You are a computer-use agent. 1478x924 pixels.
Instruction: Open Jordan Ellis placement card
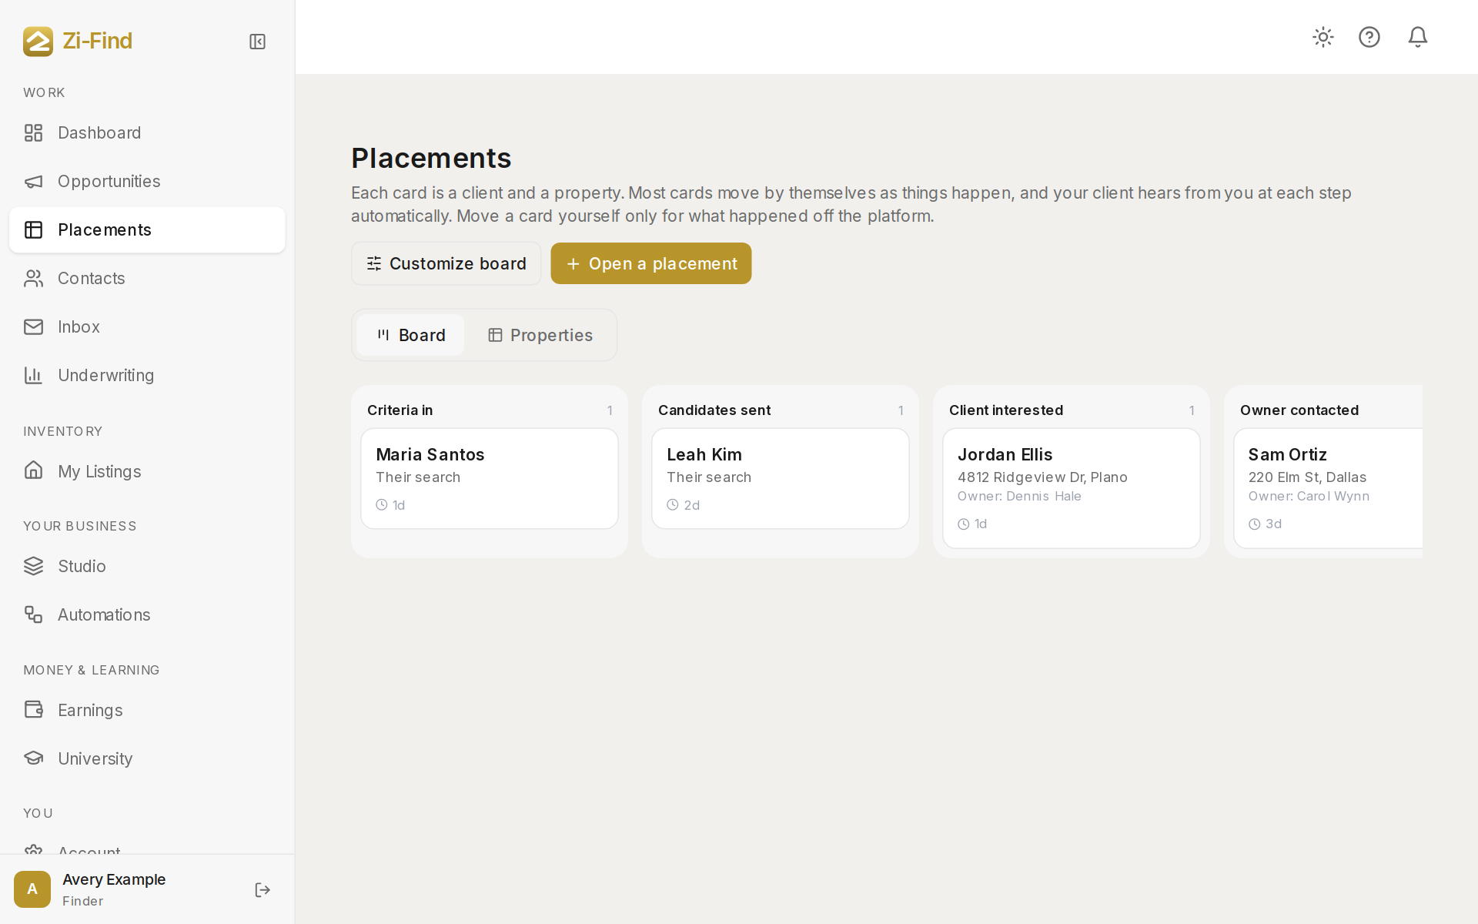[1072, 488]
